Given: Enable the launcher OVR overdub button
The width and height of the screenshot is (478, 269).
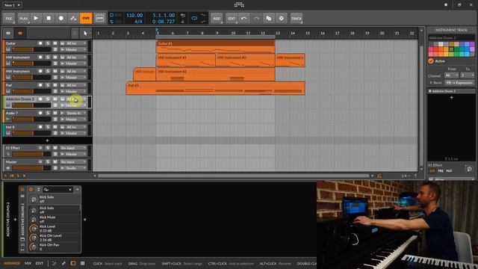Looking at the screenshot, I should pyautogui.click(x=99, y=18).
